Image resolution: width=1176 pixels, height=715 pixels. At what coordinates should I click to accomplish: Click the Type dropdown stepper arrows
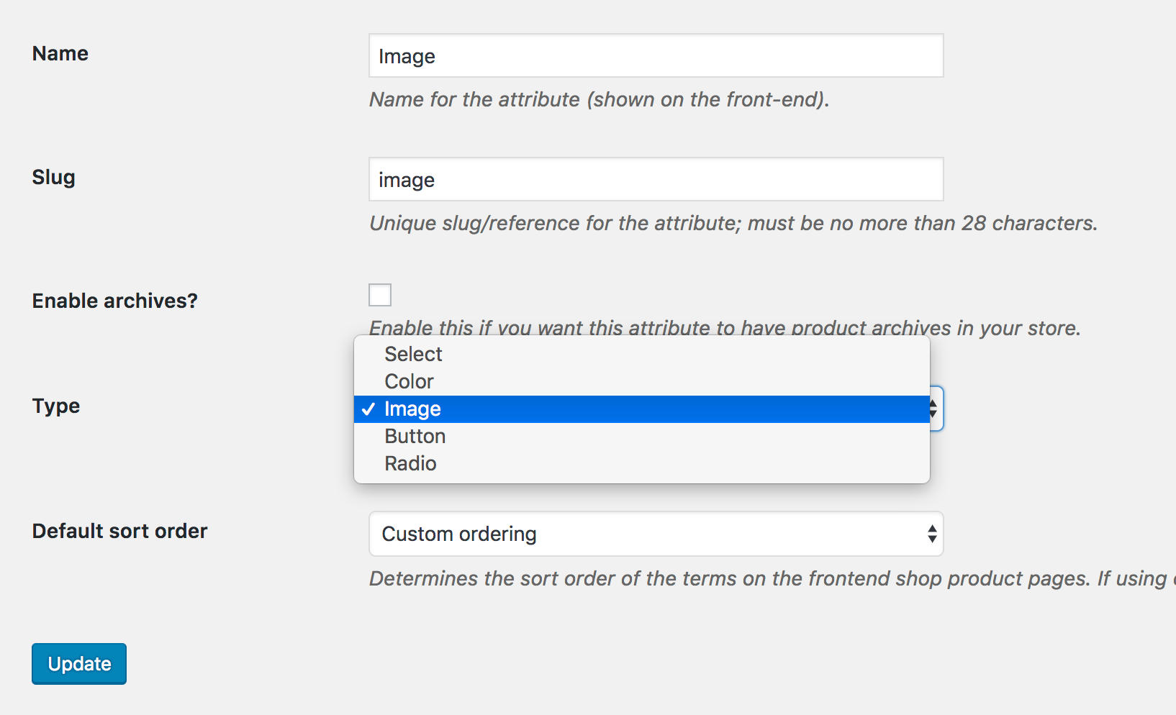coord(933,409)
